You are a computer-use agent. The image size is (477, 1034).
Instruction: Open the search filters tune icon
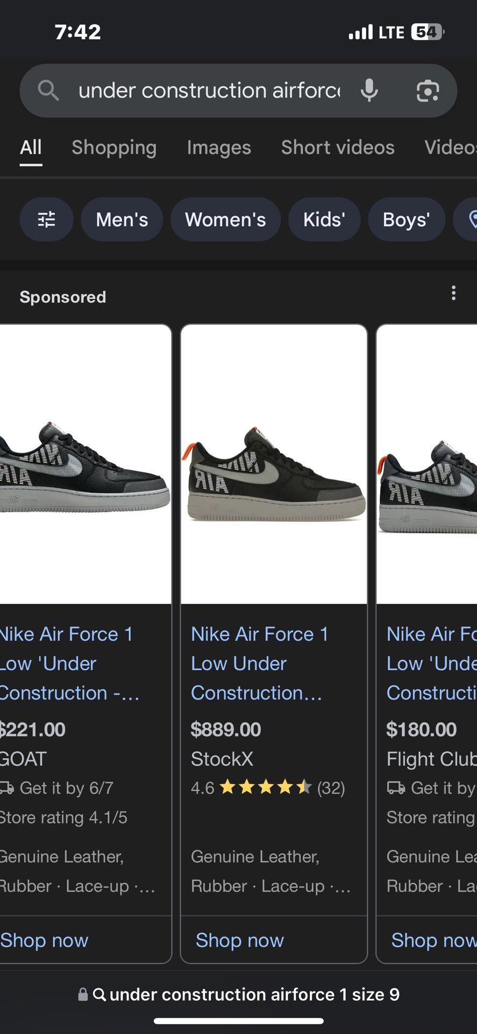tap(46, 220)
